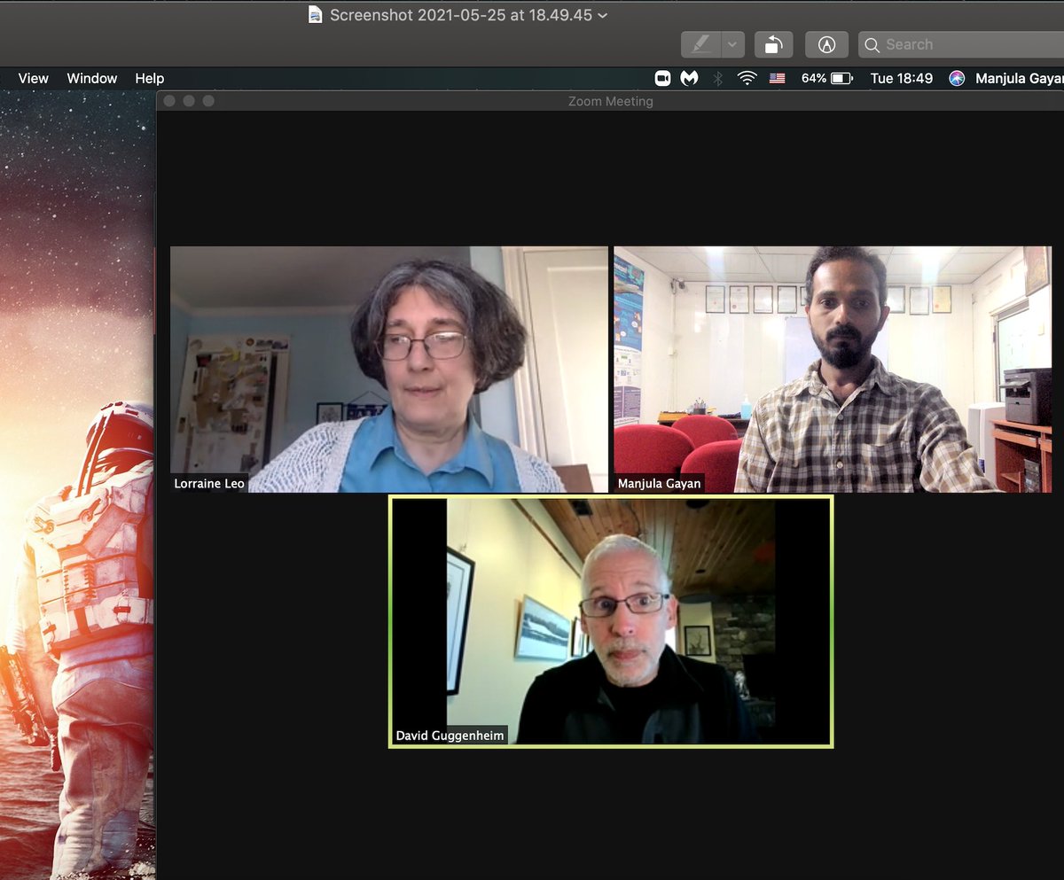Open the Help menu

click(x=150, y=78)
